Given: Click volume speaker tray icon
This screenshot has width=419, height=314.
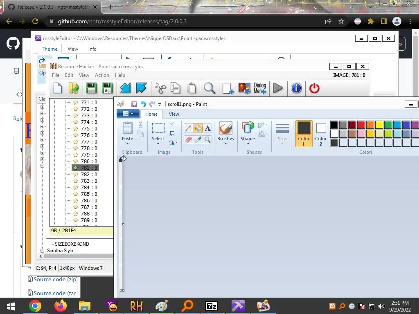Looking at the screenshot, I should pos(381,306).
